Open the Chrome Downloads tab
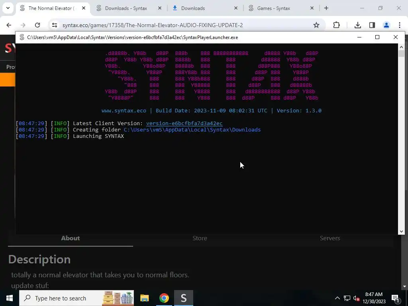The width and height of the screenshot is (408, 306). coord(193,8)
